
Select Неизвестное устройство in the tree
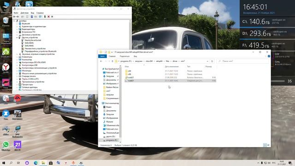35,48
